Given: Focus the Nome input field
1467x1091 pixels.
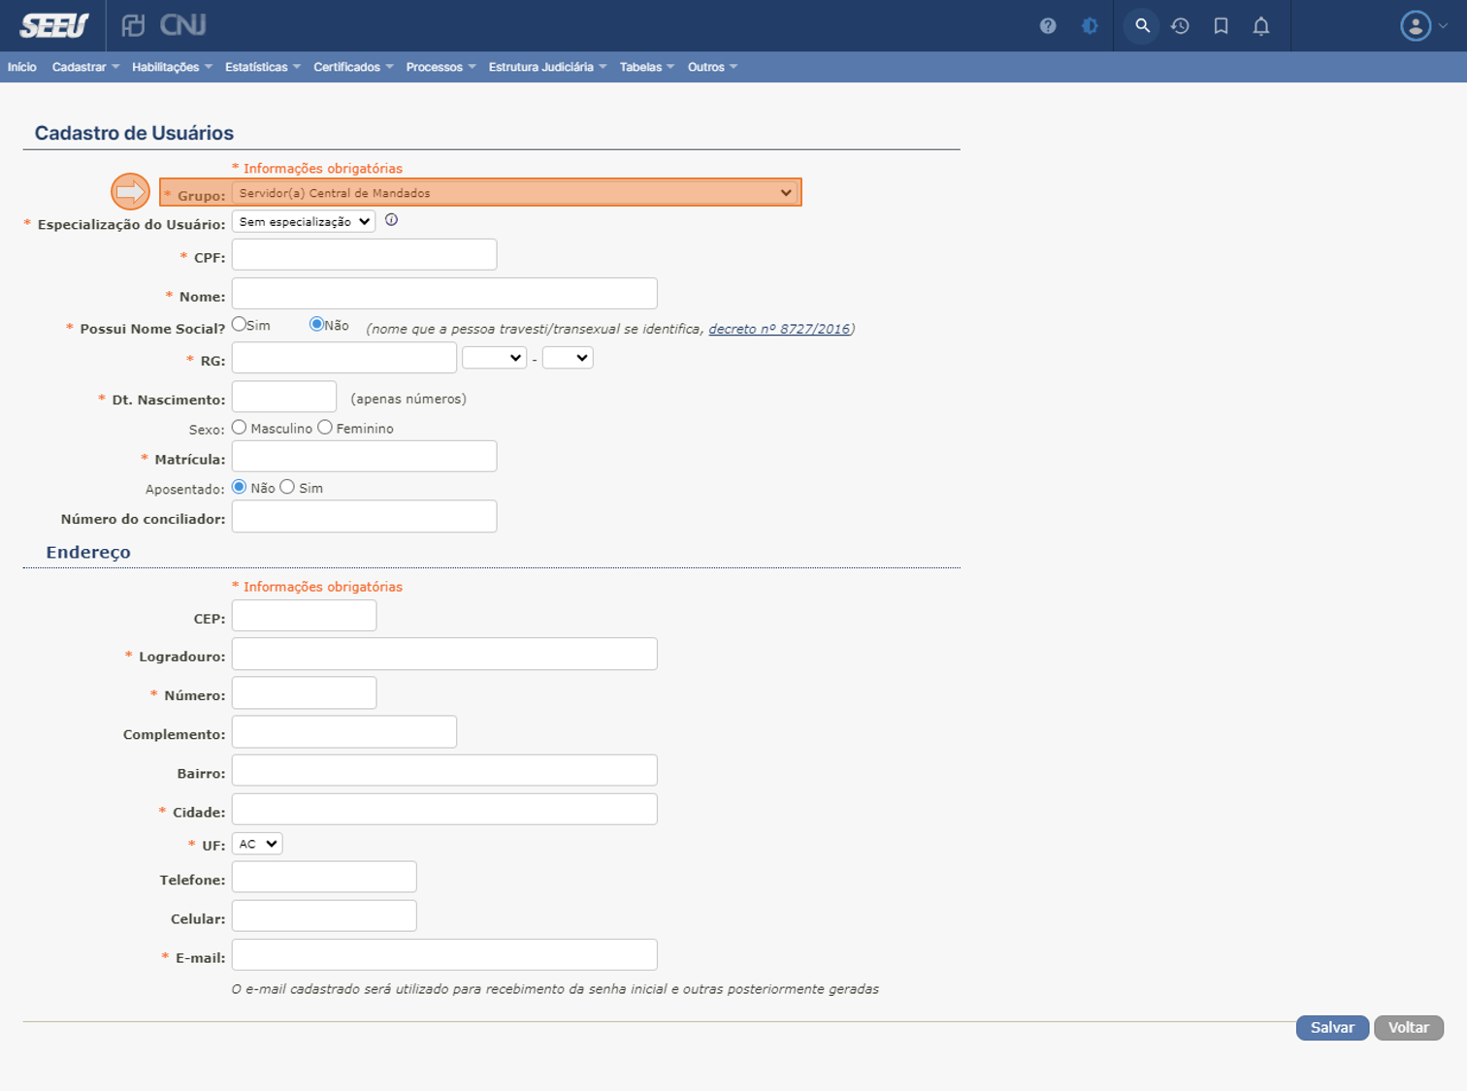Looking at the screenshot, I should 444,294.
